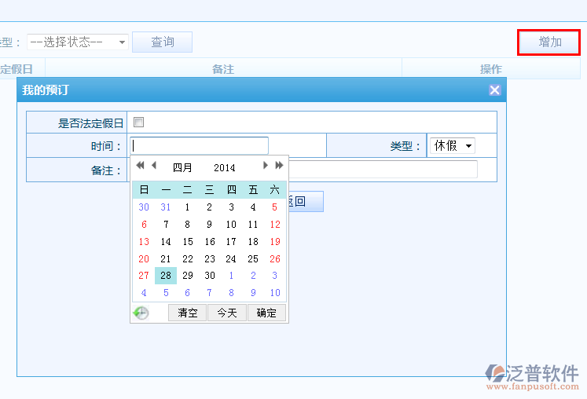Open the clock time picker icon

pyautogui.click(x=141, y=313)
